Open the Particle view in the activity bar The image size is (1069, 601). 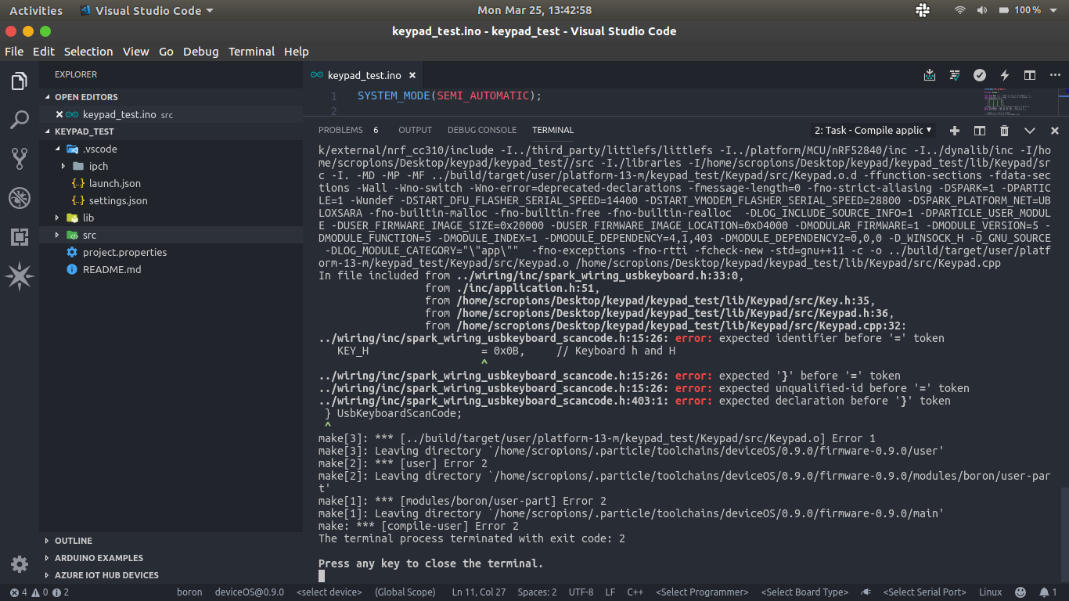point(20,275)
